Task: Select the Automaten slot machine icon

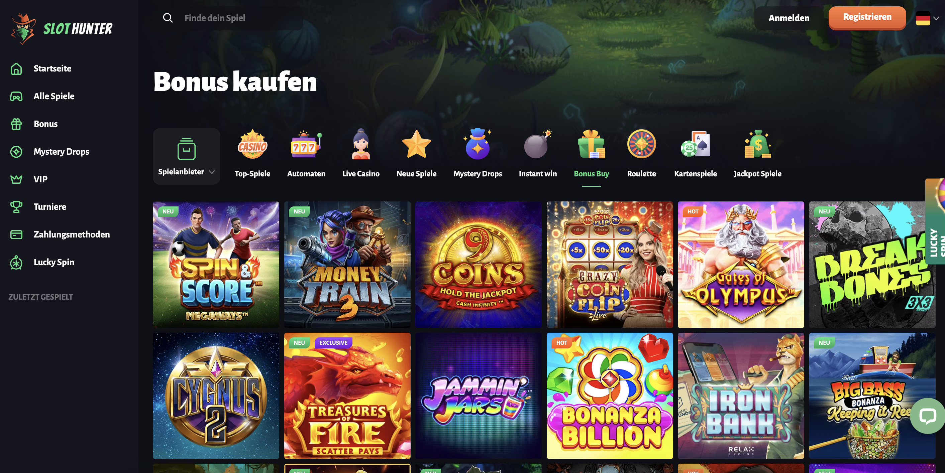Action: [306, 144]
